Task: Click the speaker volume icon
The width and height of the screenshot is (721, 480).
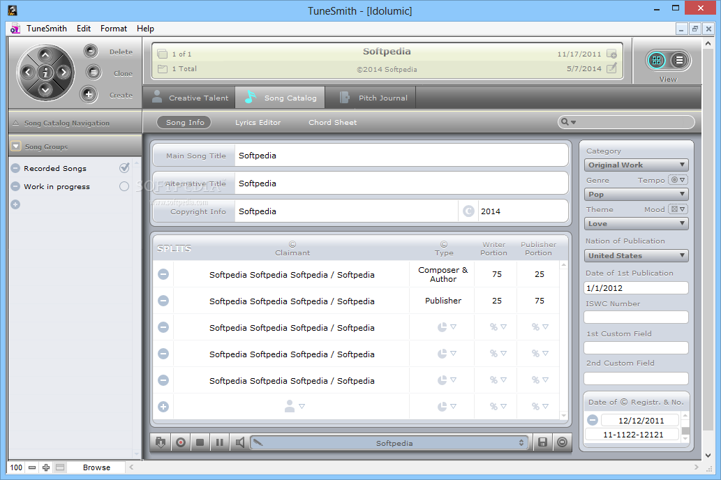Action: (x=239, y=442)
